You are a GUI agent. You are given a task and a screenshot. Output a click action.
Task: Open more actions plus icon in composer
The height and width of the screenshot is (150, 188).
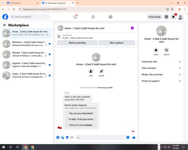click(58, 138)
